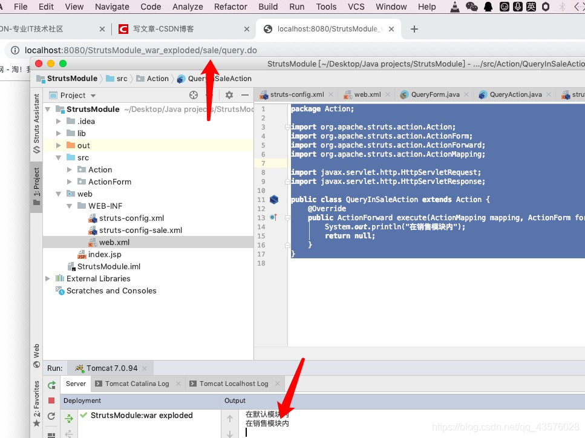Image resolution: width=585 pixels, height=438 pixels.
Task: Switch to the 写文章-CSDN博客 browser tab
Action: click(163, 28)
